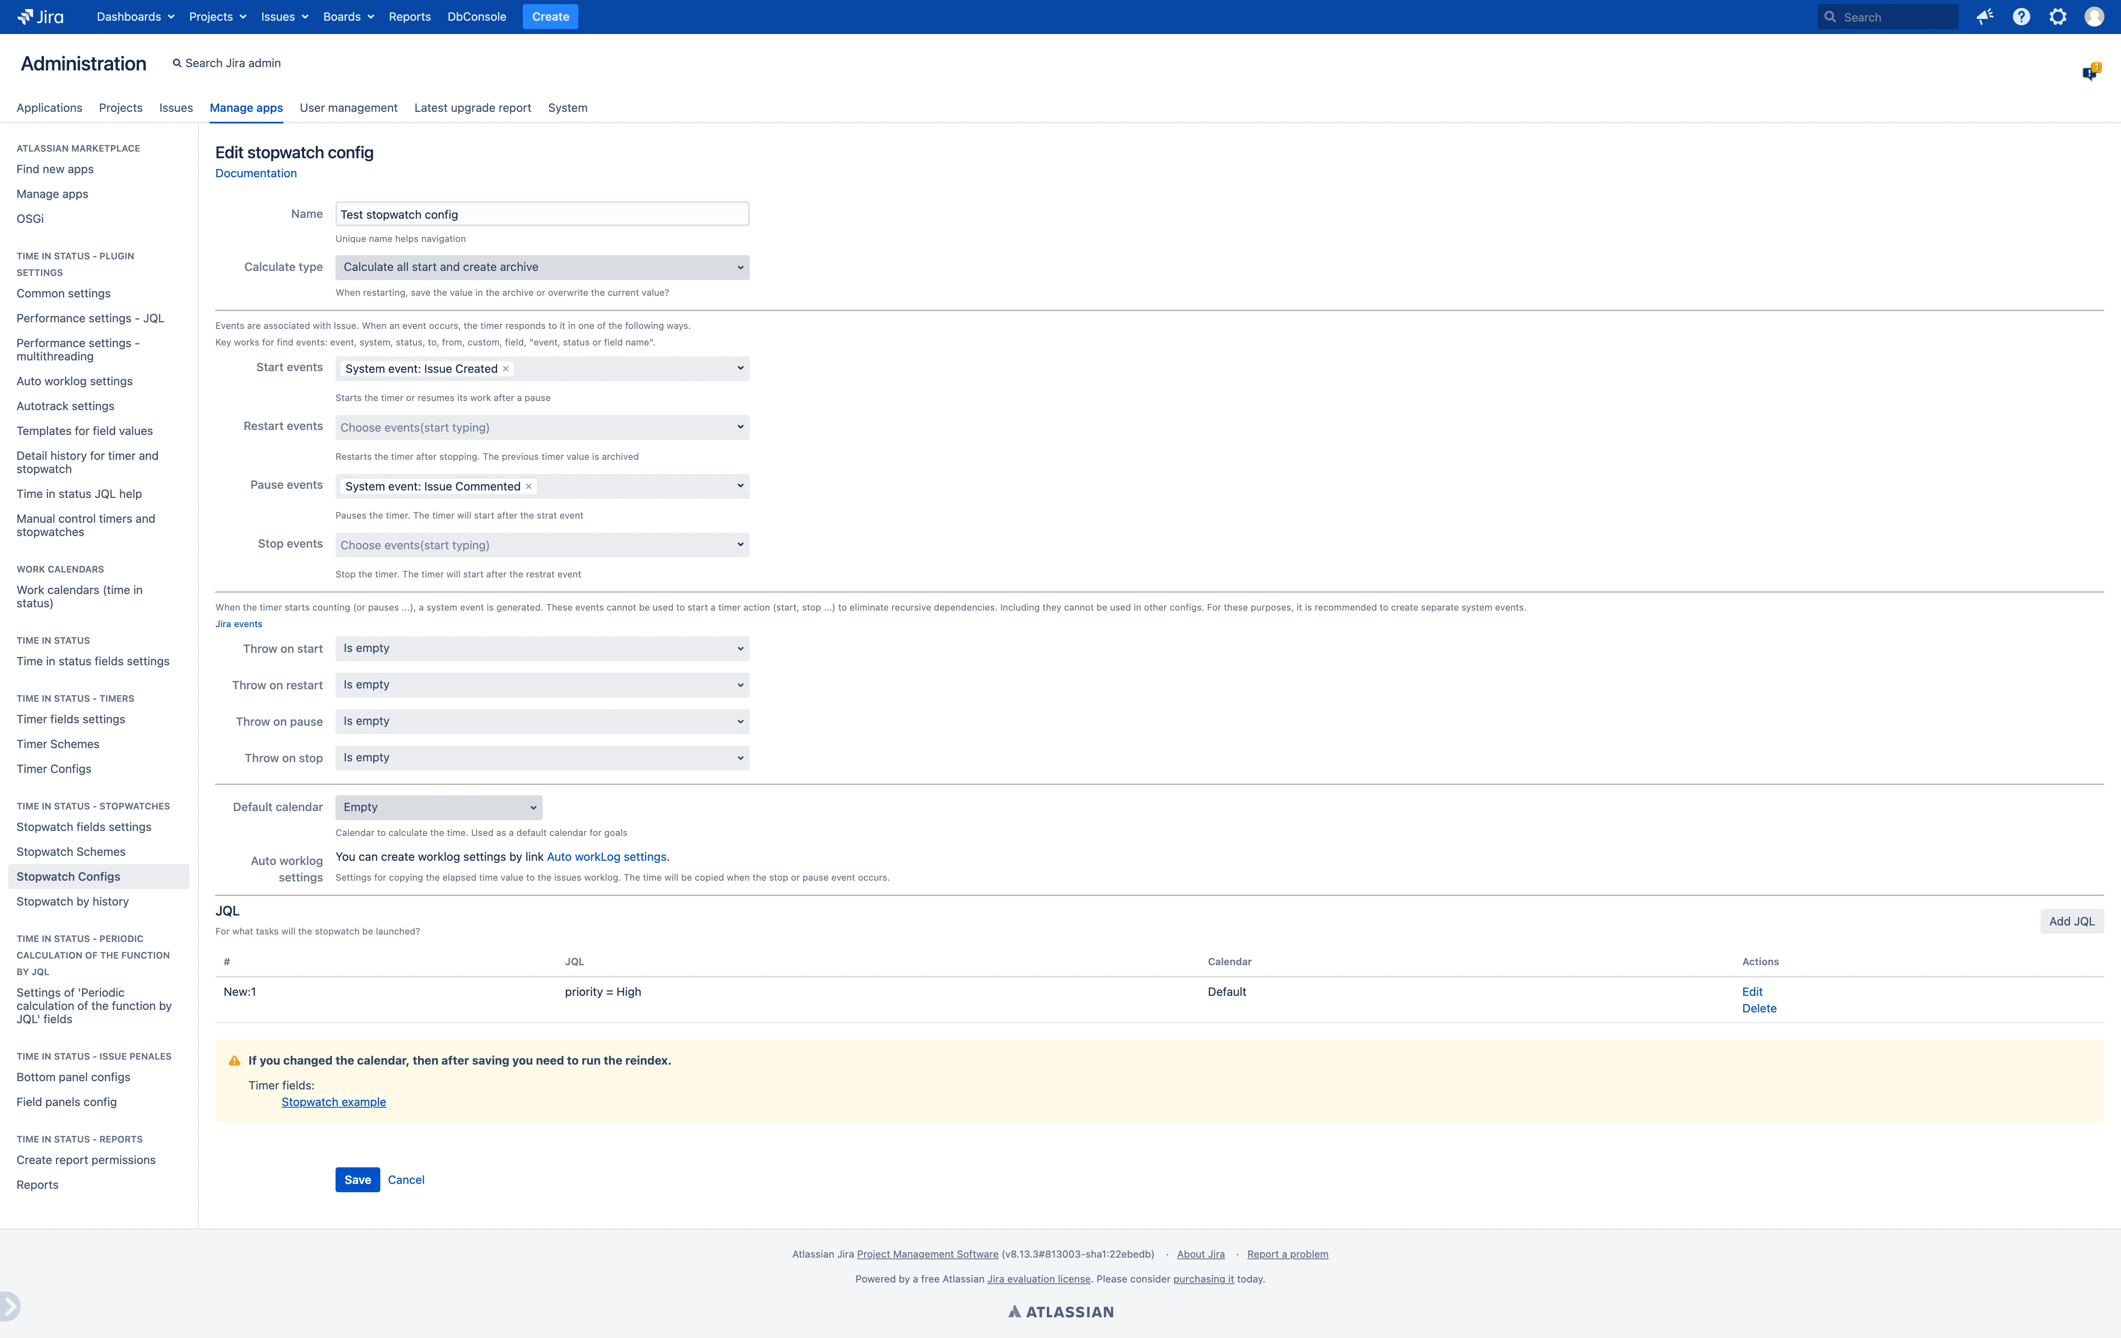Open Find new apps in sidebar

(55, 169)
